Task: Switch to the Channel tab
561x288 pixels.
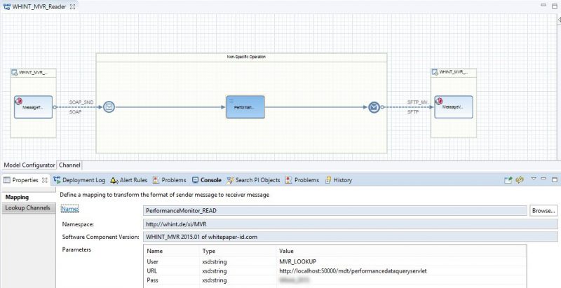Action: (x=69, y=165)
